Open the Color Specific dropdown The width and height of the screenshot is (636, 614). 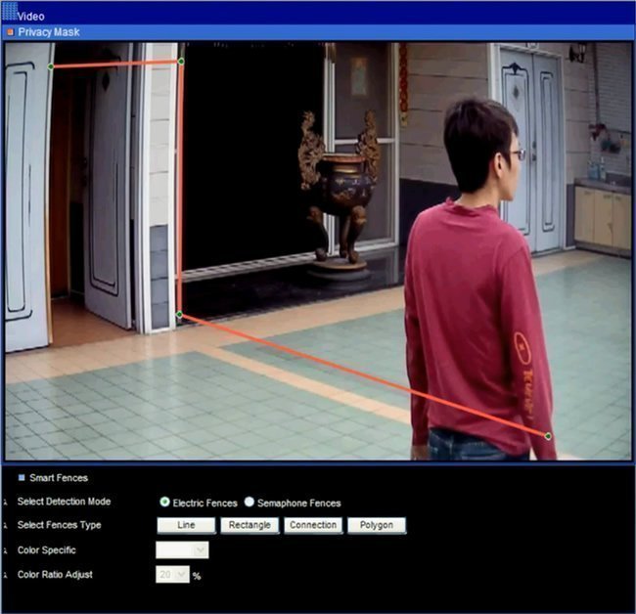click(182, 550)
